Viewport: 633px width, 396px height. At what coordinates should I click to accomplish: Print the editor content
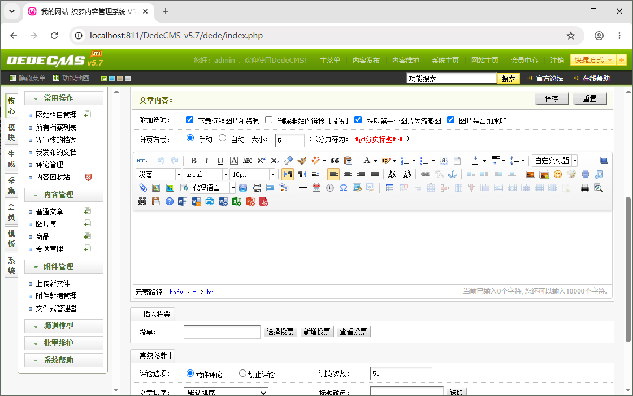pos(584,188)
